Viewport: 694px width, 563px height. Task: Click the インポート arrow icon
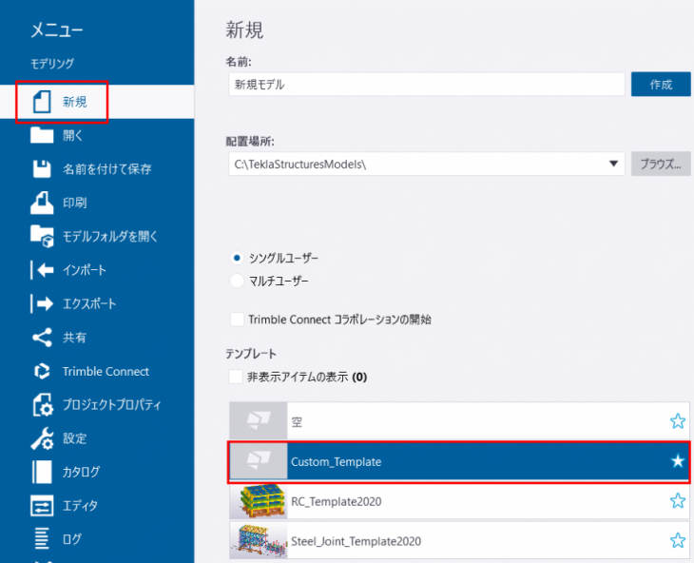(42, 270)
